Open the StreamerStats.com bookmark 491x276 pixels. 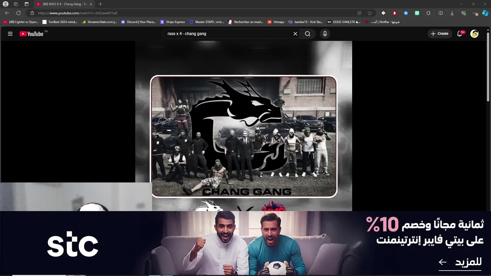point(99,22)
